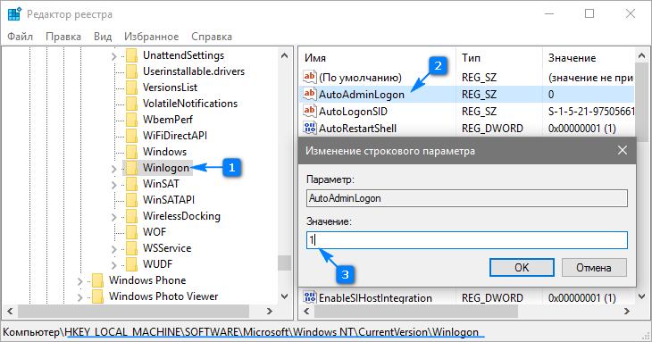Click the default (По умолчанию) value icon
The width and height of the screenshot is (652, 342).
click(309, 77)
